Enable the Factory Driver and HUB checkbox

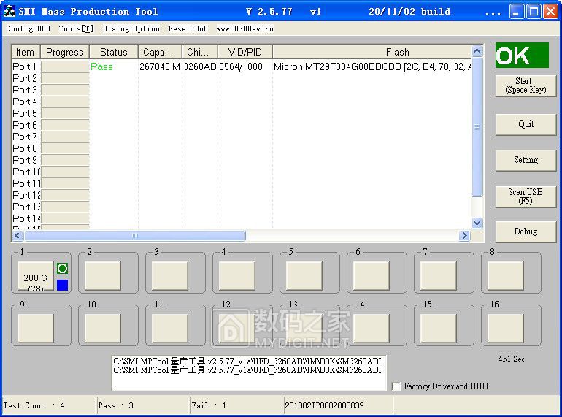(x=396, y=386)
